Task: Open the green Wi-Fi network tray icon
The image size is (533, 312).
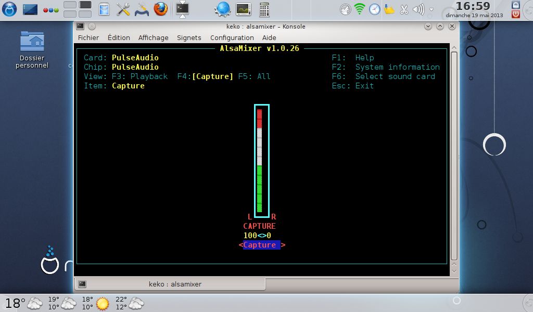Action: [360, 9]
